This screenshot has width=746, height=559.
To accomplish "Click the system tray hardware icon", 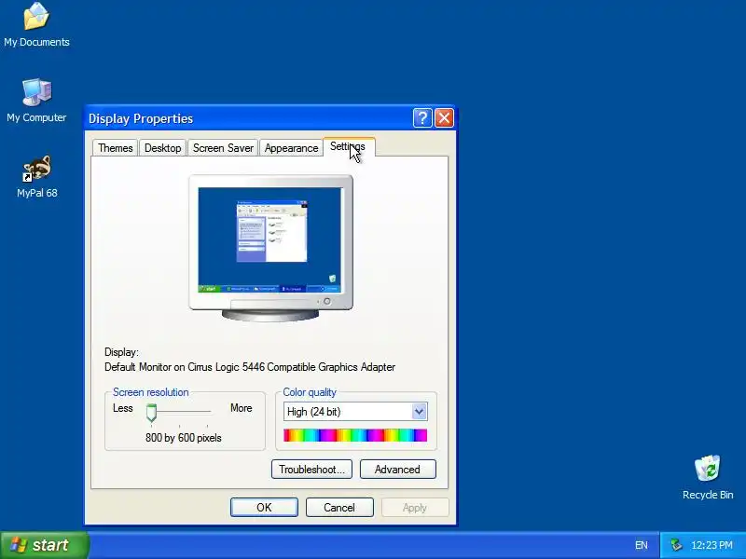I will point(676,545).
